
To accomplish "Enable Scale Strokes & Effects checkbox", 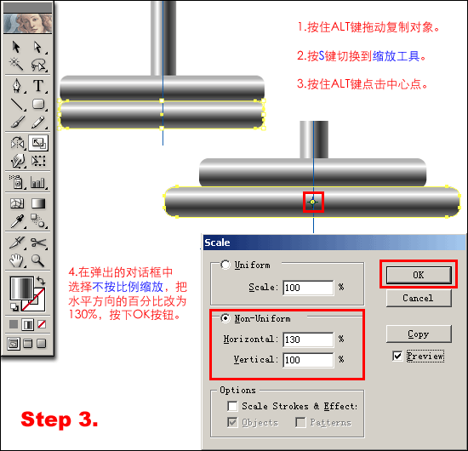I will click(x=232, y=406).
